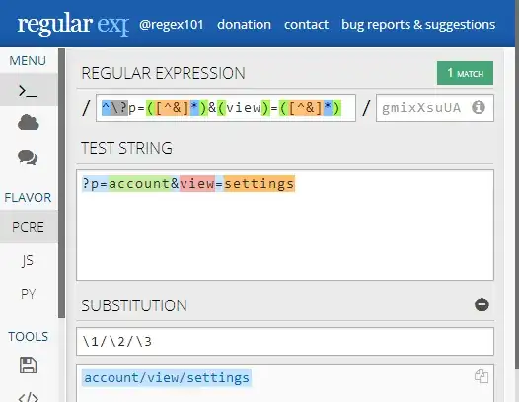519x402 pixels.
Task: Click the substitution pattern input
Action: tap(285, 342)
